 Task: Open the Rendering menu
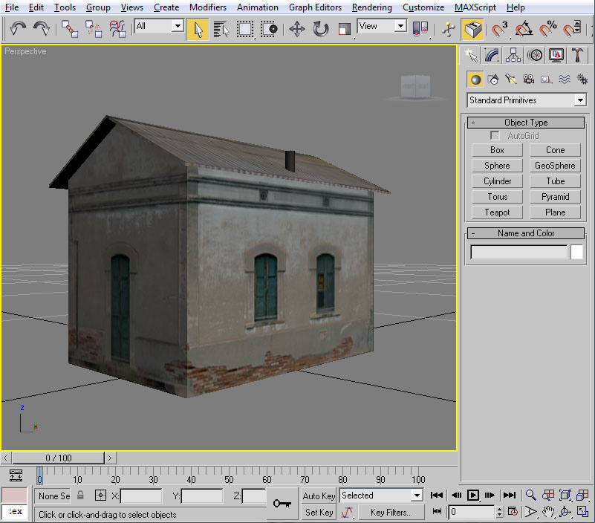371,7
